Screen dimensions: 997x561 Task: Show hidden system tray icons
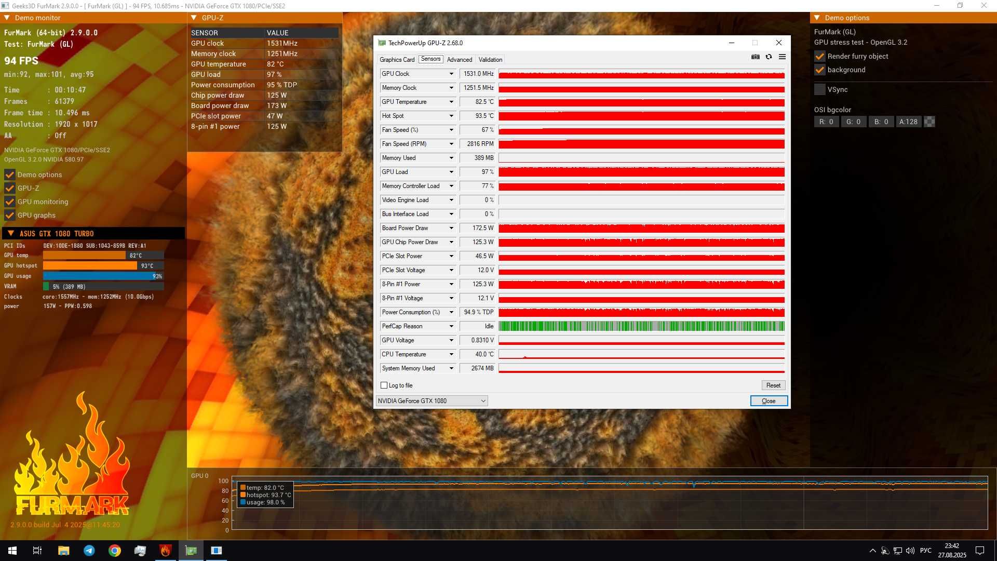(x=872, y=551)
